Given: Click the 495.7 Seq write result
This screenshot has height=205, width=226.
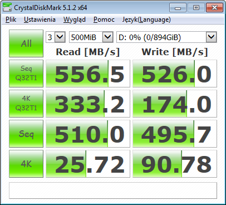Looking at the screenshot, I should click(x=175, y=134).
